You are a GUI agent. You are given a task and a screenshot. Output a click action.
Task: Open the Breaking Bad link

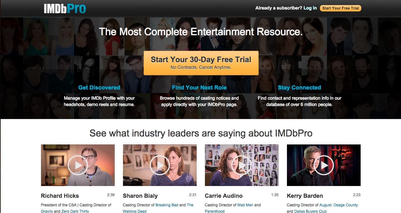pyautogui.click(x=167, y=205)
